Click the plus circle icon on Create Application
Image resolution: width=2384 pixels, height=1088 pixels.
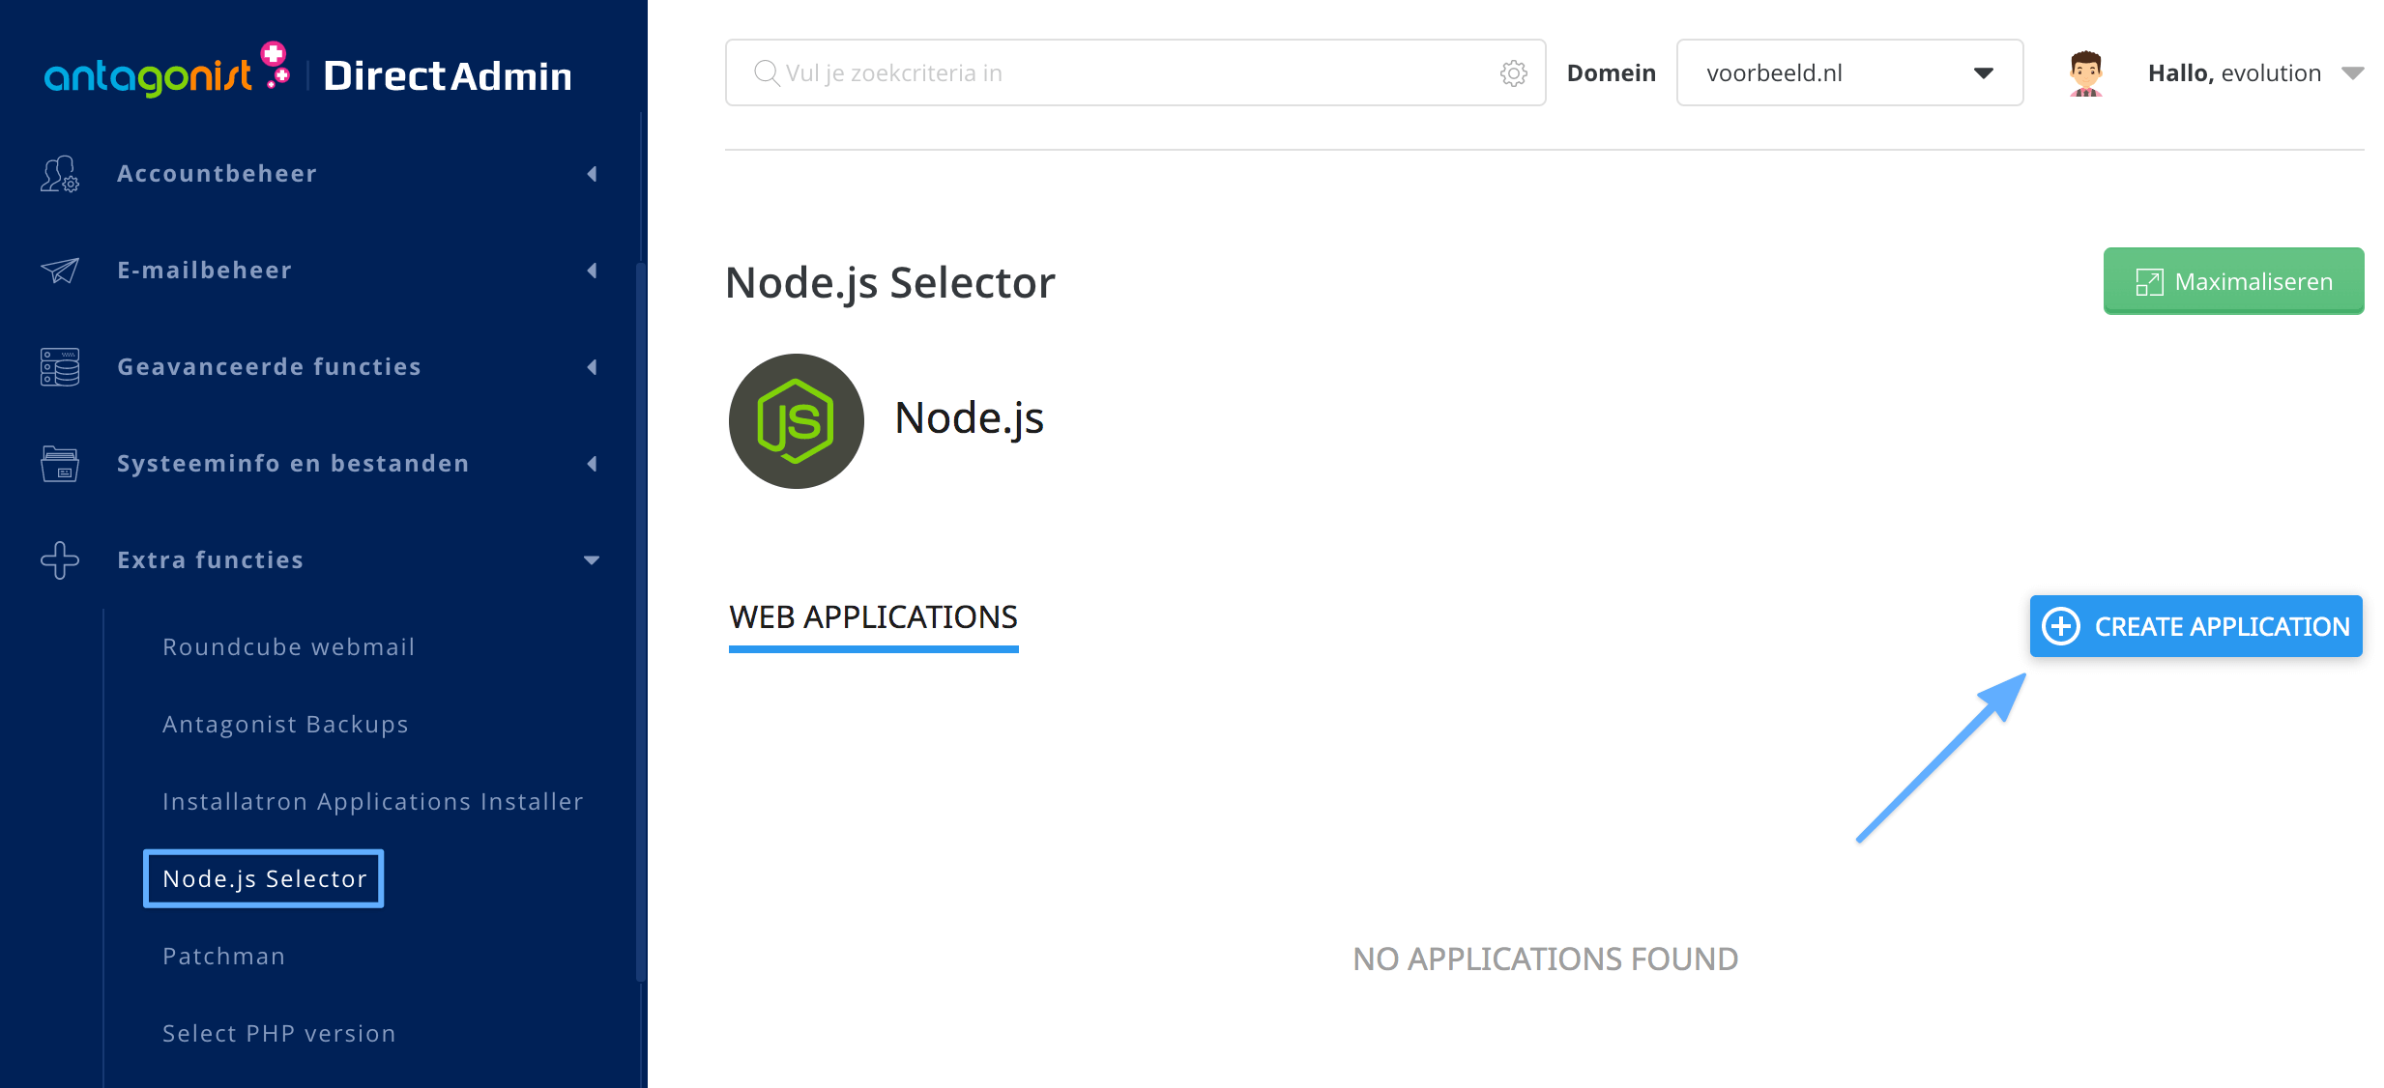tap(2061, 626)
